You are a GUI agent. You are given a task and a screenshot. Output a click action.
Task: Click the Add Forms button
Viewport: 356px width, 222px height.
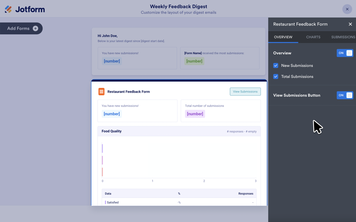19,28
